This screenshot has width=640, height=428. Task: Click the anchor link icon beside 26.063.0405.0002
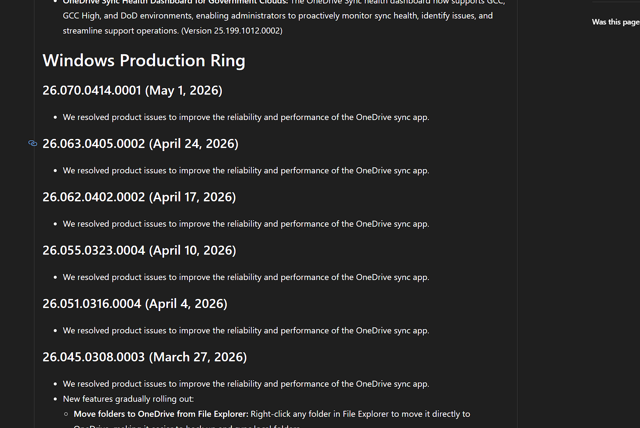[33, 143]
